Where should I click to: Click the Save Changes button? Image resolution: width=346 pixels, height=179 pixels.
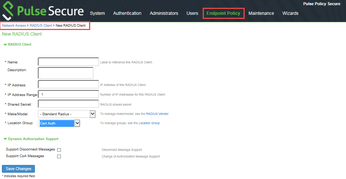[x=18, y=169]
